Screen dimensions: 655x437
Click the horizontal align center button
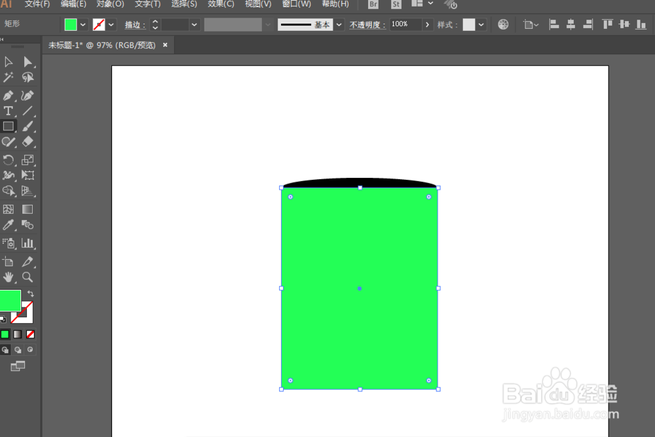click(x=571, y=24)
